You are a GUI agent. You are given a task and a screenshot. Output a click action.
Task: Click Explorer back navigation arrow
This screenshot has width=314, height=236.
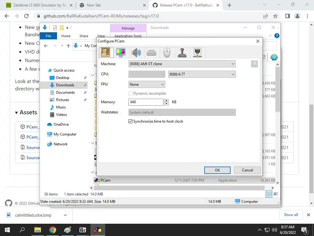(x=46, y=46)
